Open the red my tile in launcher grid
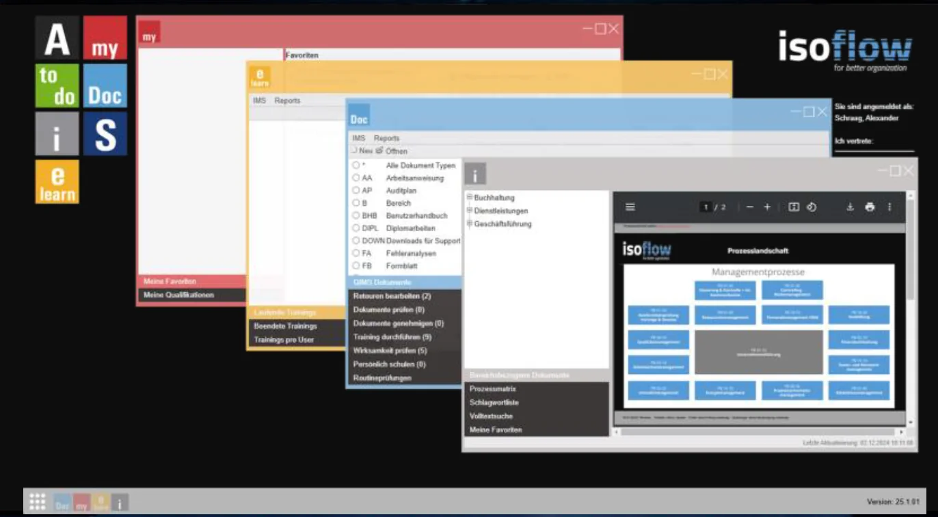The height and width of the screenshot is (517, 938). 105,39
